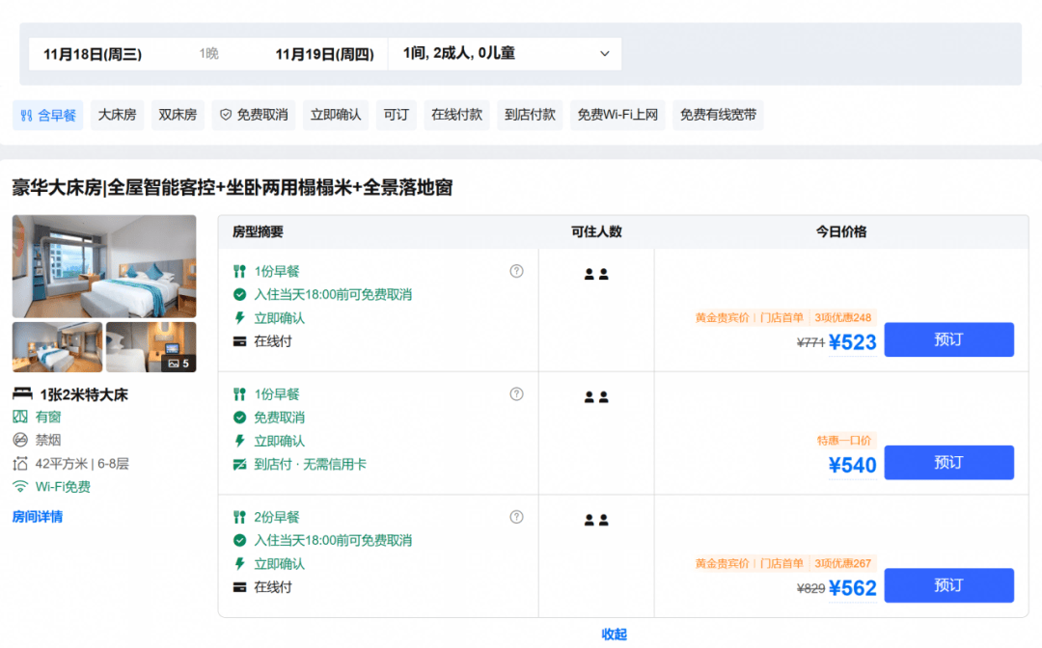Screen dimensions: 1042x648
Task: Click the occupancy icon in the ¥540 row
Action: [596, 397]
